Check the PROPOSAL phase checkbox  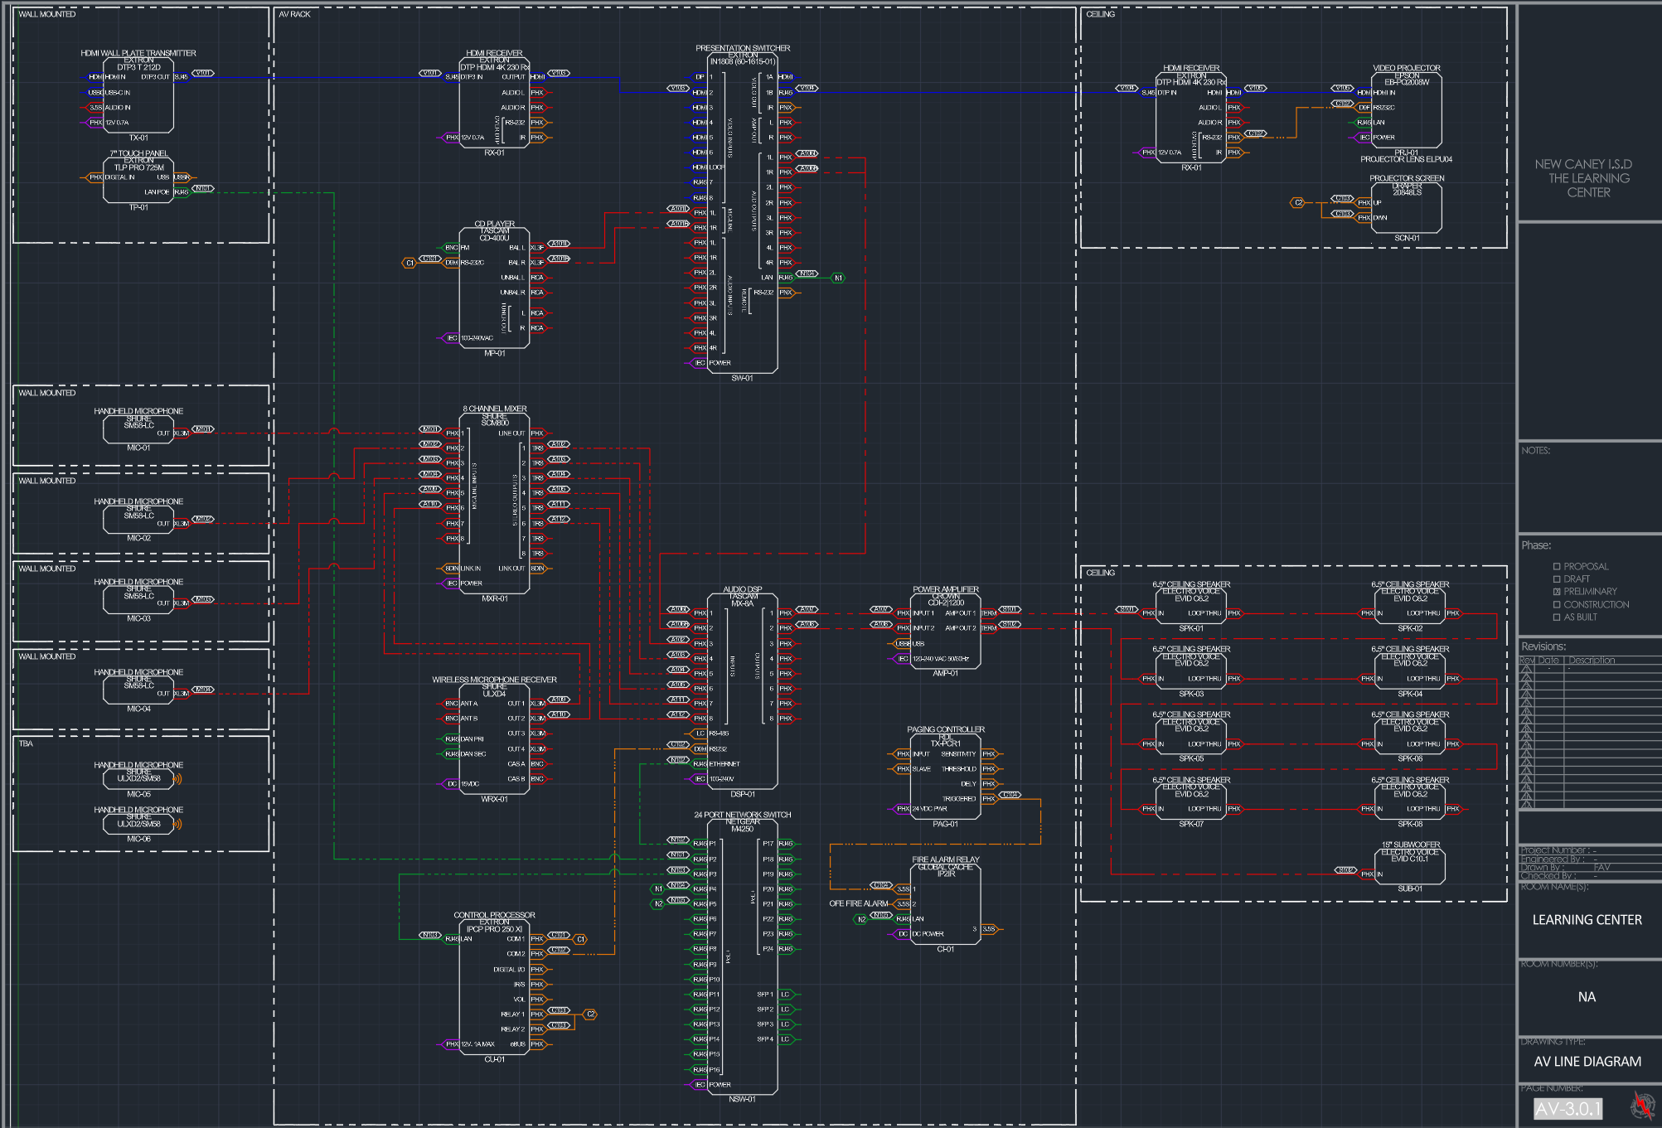1557,567
